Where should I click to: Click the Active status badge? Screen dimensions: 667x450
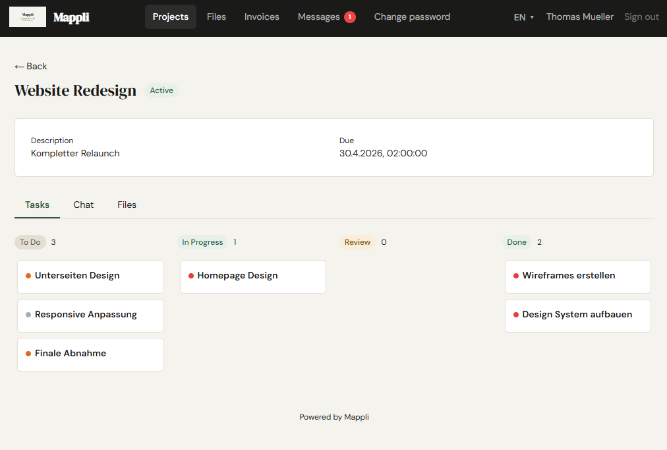coord(161,90)
